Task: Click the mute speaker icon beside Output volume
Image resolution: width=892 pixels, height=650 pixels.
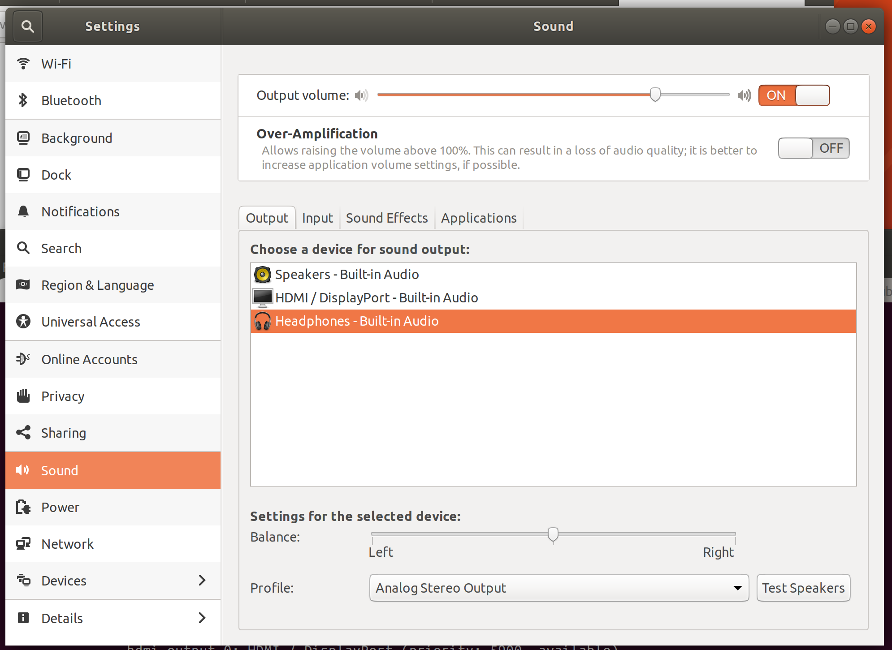Action: (x=361, y=95)
